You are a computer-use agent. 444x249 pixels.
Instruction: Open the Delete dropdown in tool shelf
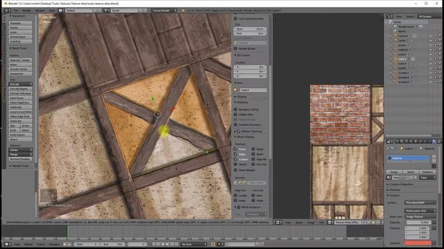(x=21, y=150)
